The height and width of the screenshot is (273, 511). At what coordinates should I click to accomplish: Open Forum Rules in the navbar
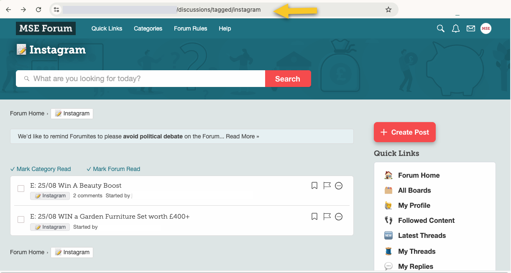pos(190,28)
